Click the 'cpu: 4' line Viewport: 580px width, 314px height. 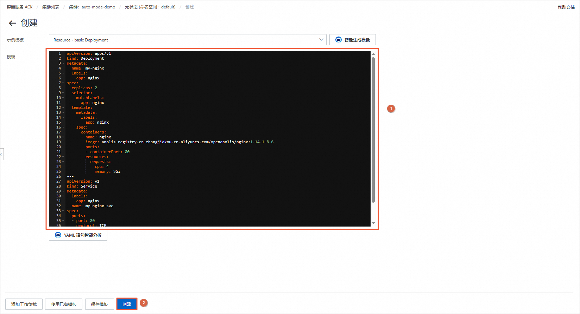click(x=102, y=167)
